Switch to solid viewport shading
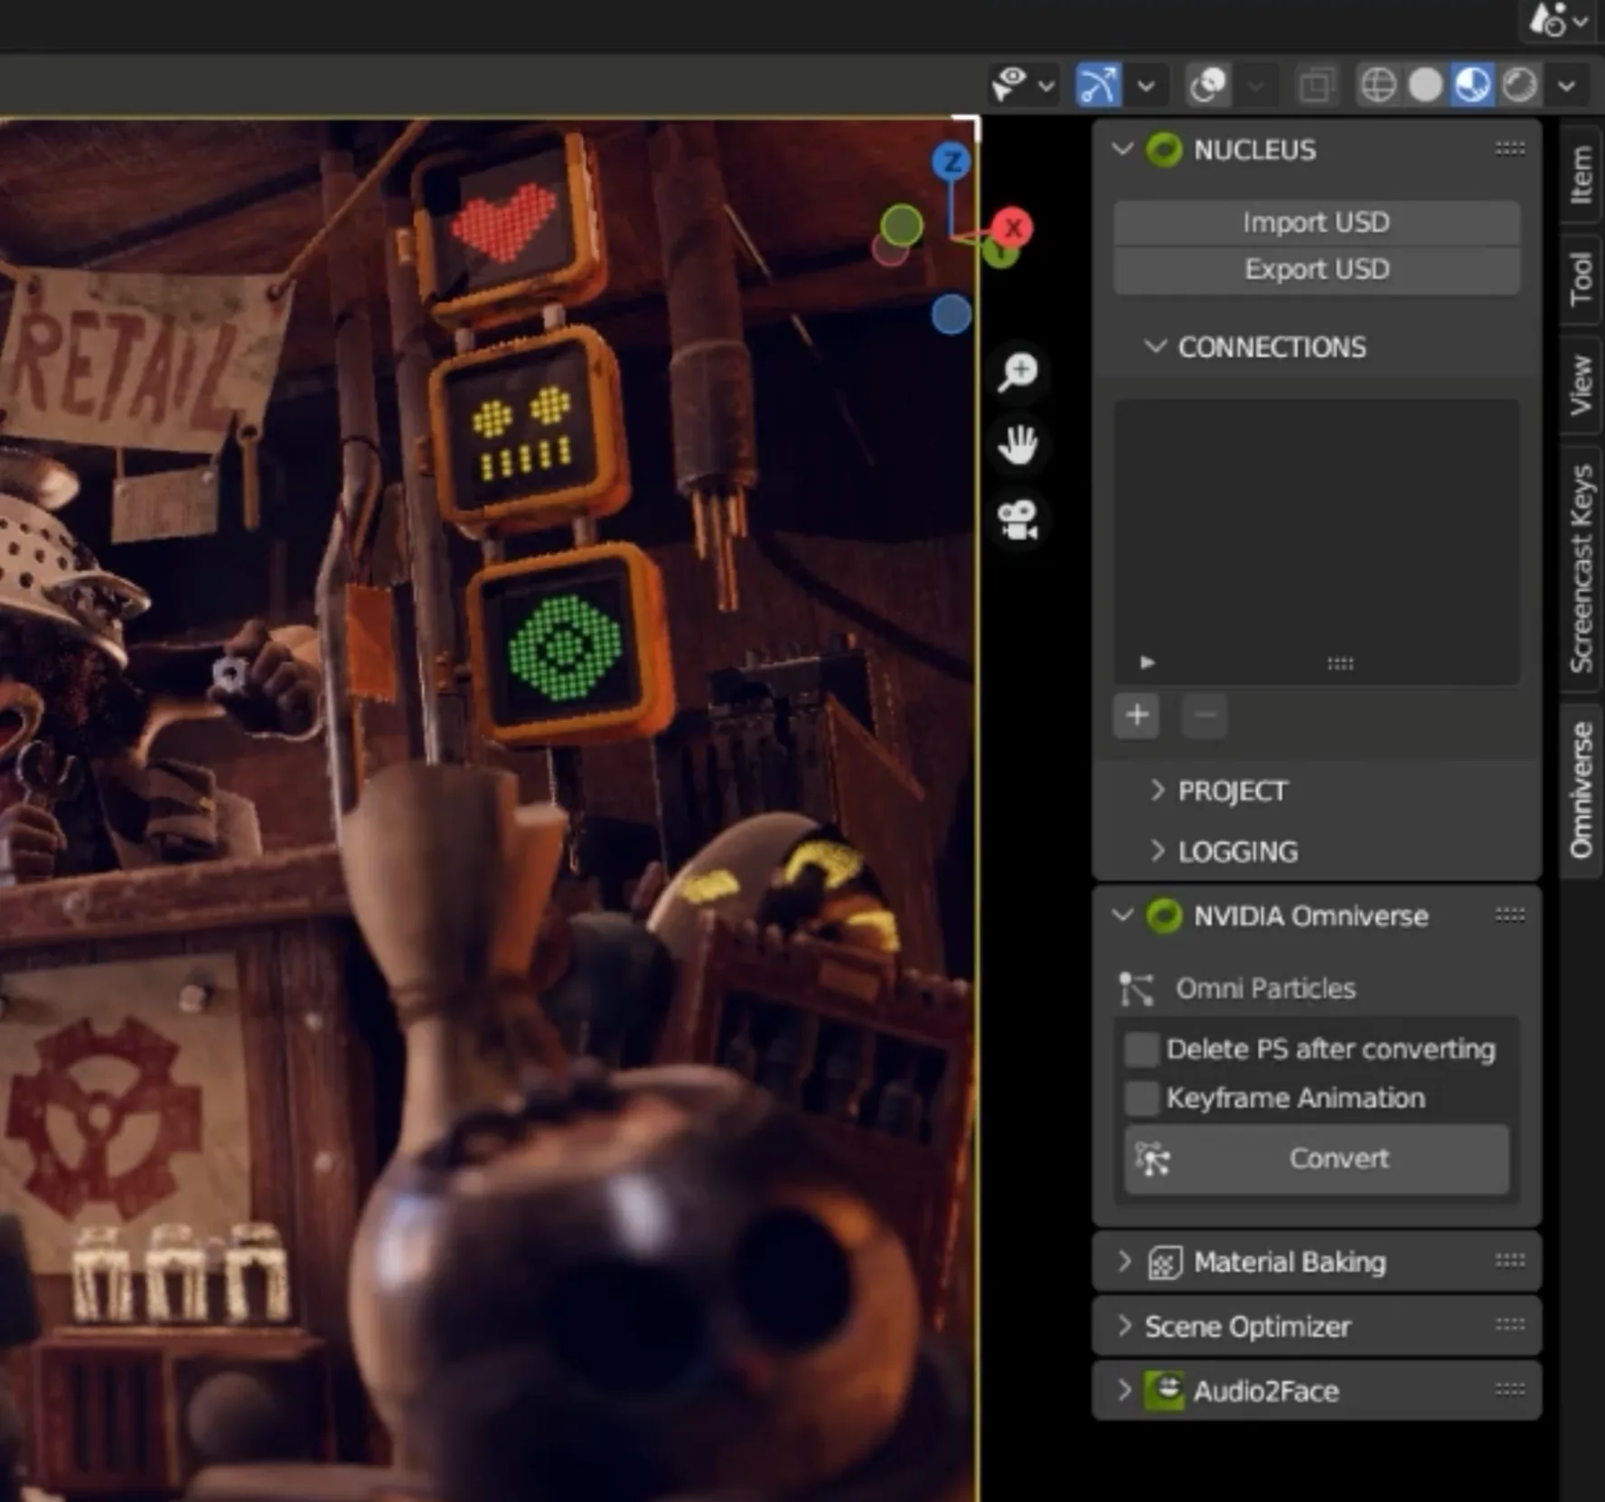 (x=1426, y=85)
